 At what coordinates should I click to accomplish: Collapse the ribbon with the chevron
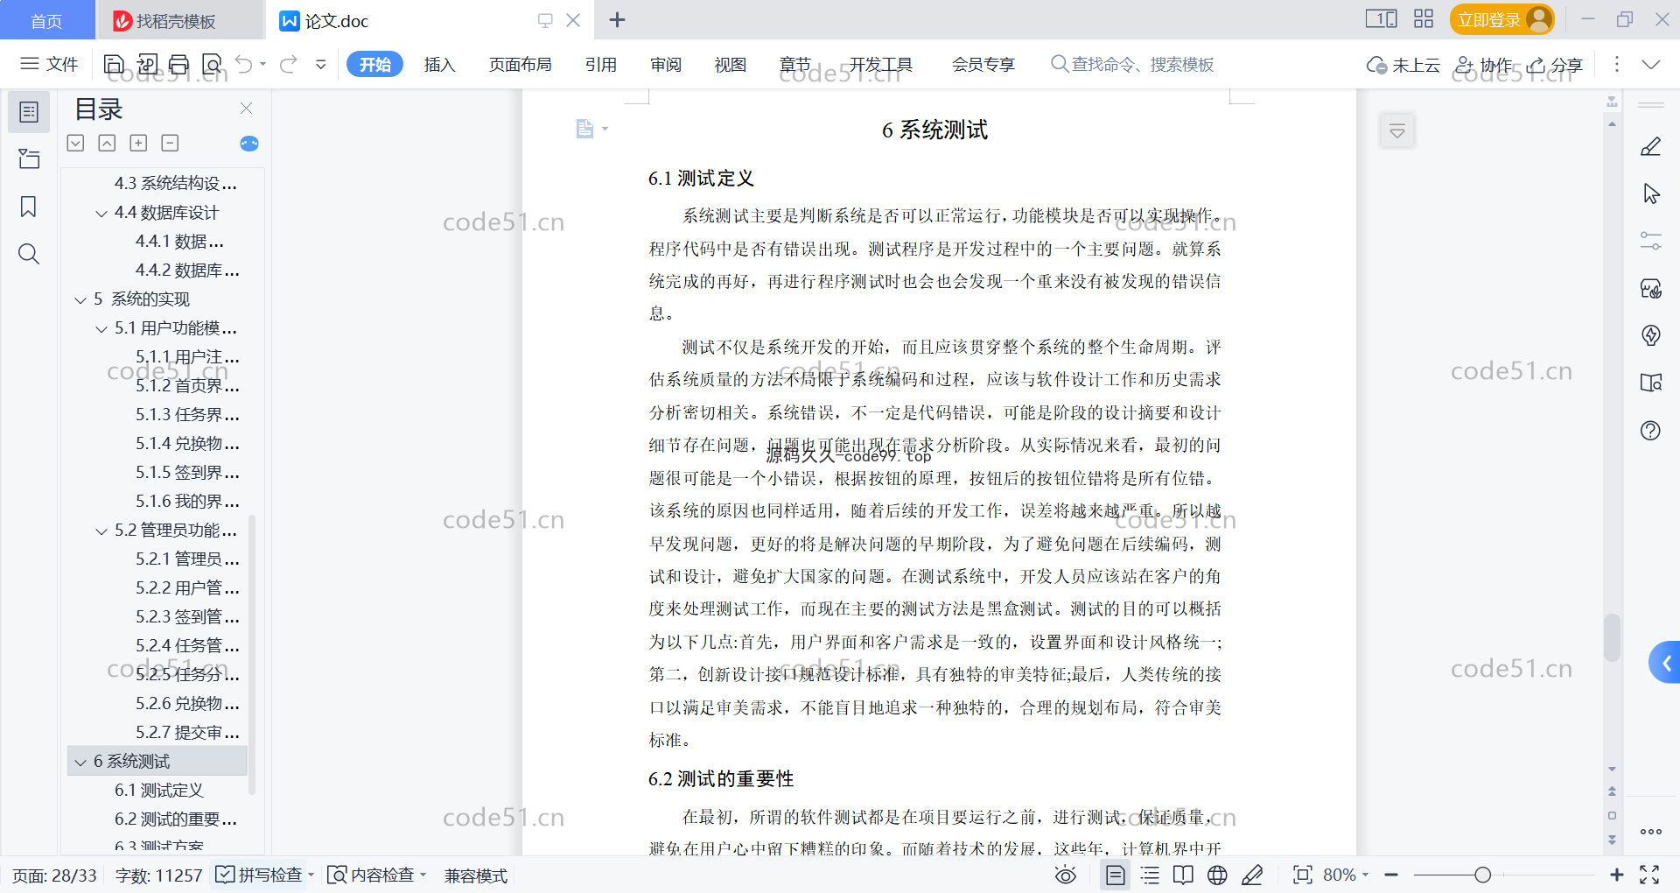point(1651,64)
